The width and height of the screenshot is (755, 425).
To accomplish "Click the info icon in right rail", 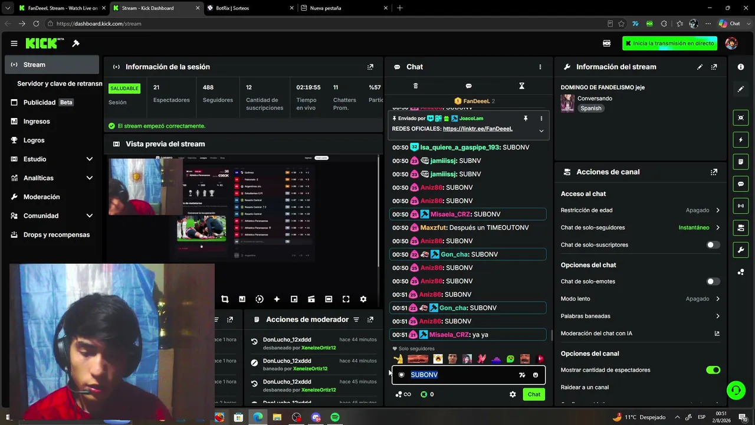I will click(x=741, y=67).
